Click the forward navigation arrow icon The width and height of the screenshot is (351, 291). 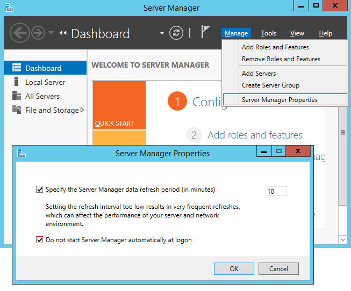[x=39, y=33]
